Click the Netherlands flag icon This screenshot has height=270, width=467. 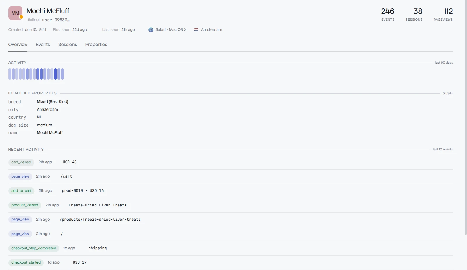(196, 30)
